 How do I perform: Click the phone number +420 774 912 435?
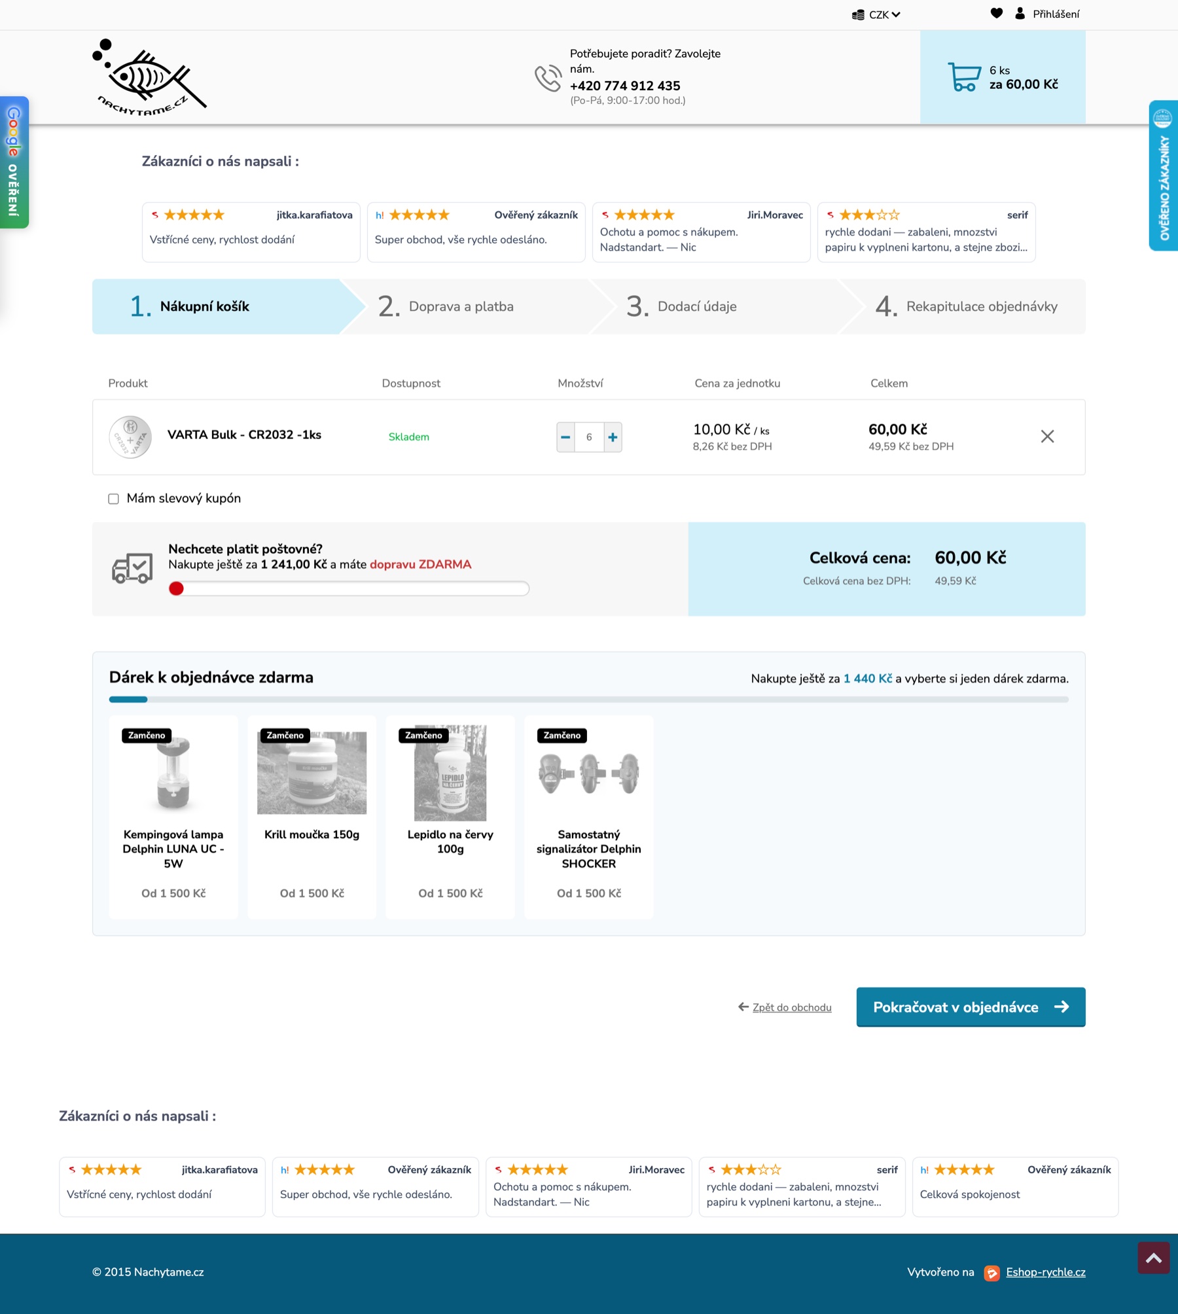[625, 86]
